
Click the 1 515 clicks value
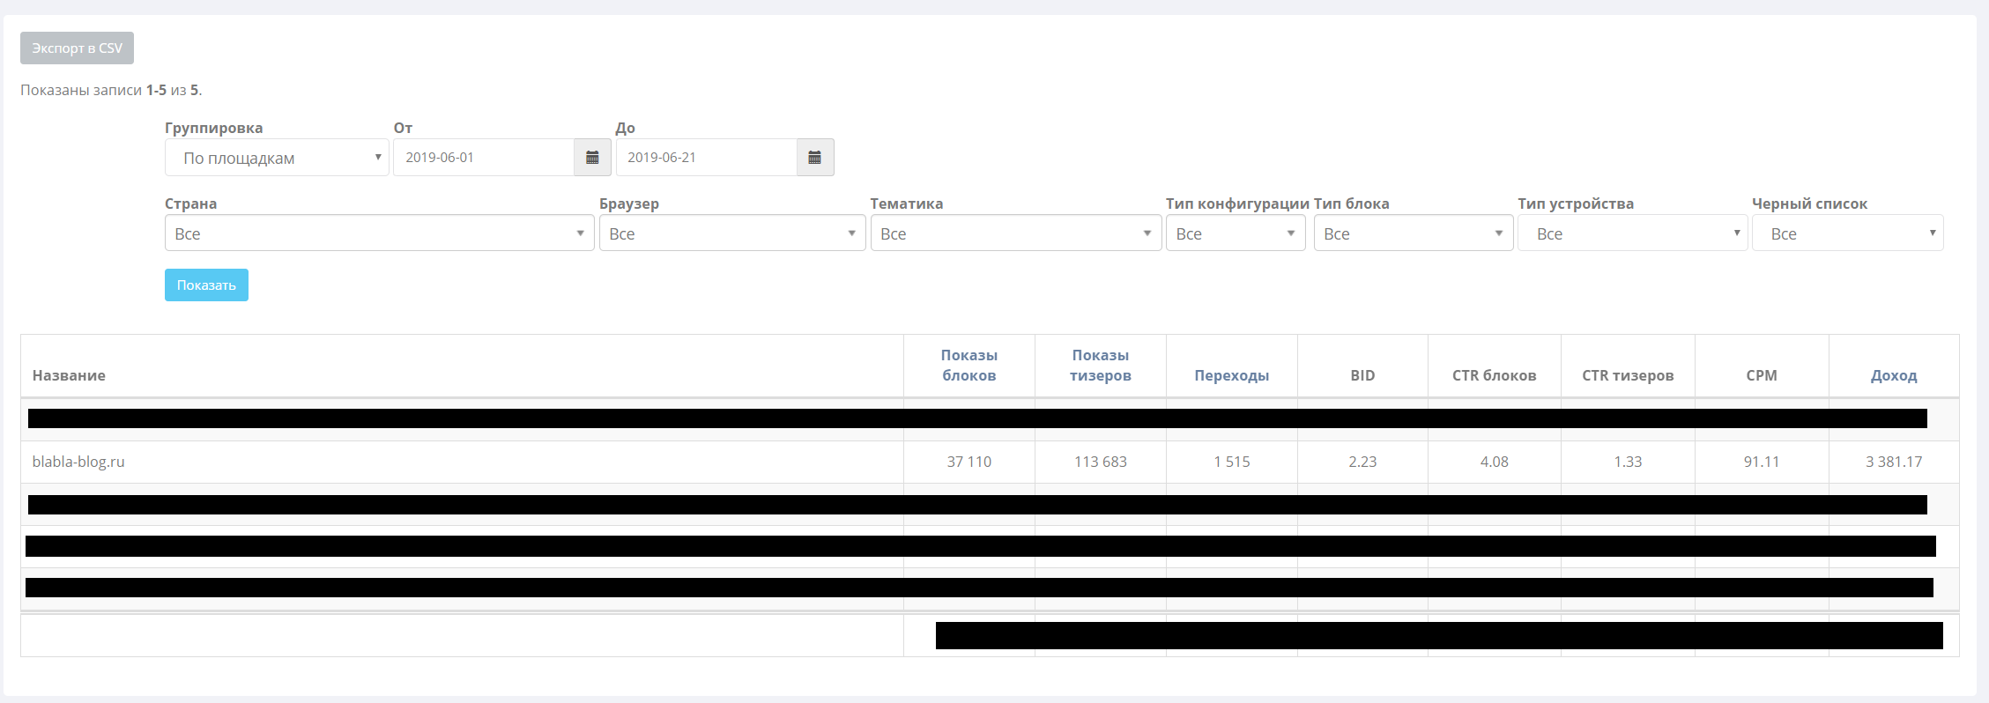pyautogui.click(x=1232, y=462)
